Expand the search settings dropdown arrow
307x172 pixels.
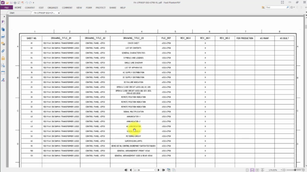coord(294,8)
